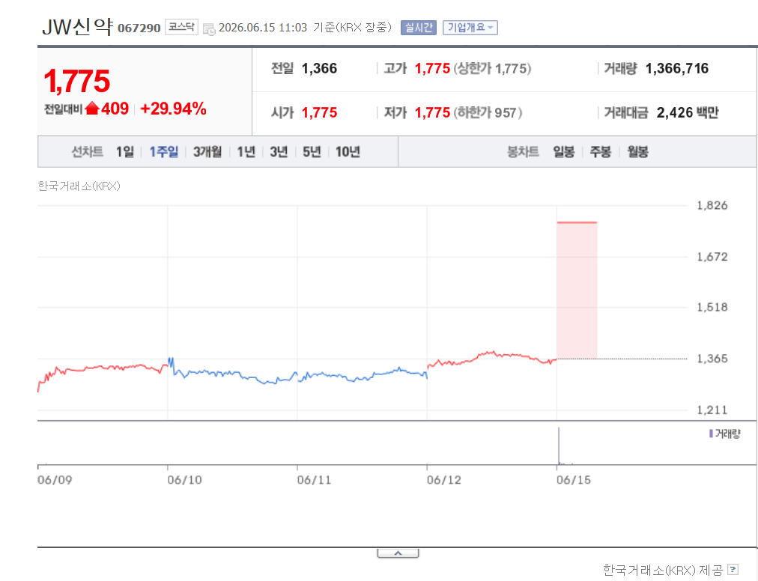Click the 거래량 legend in the volume chart
The height and width of the screenshot is (581, 758).
[724, 434]
